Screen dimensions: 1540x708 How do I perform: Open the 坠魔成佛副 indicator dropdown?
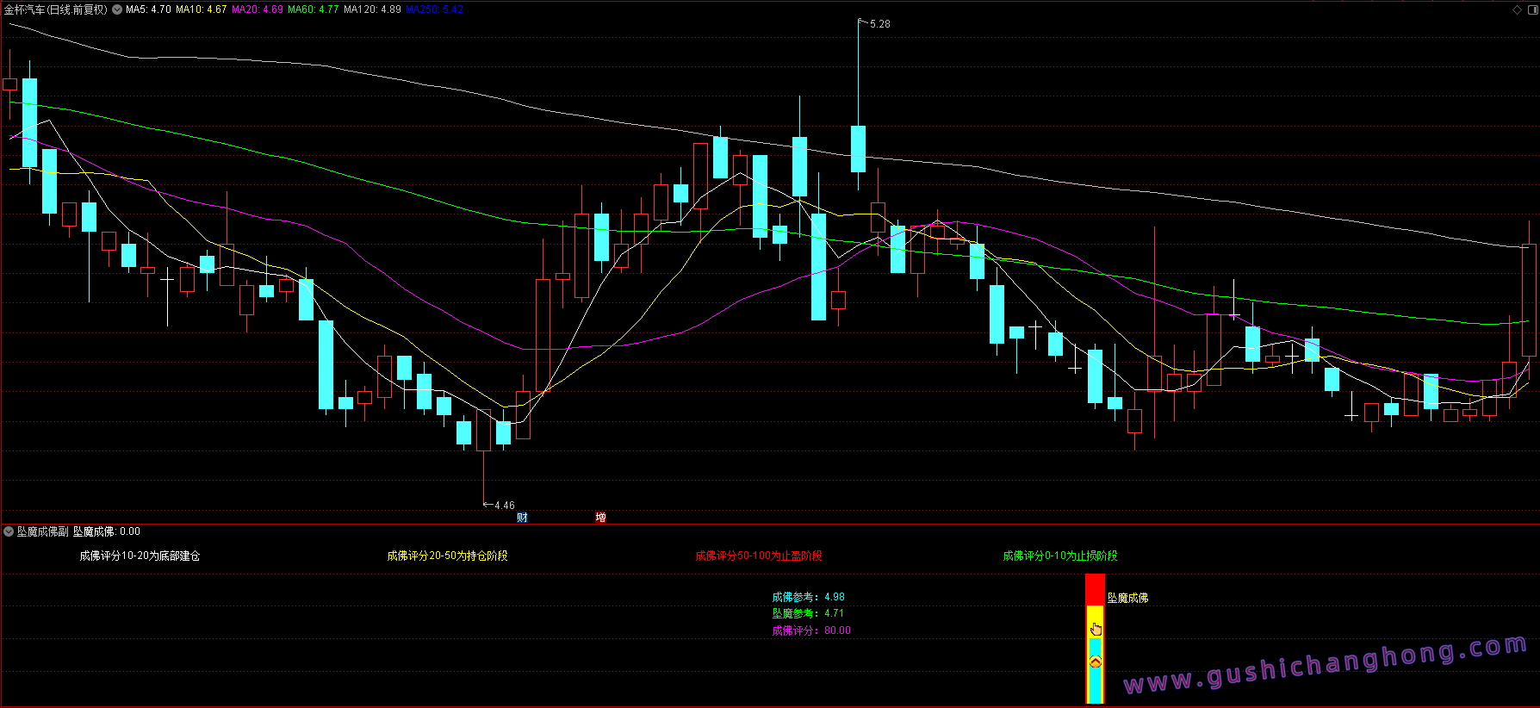[9, 531]
